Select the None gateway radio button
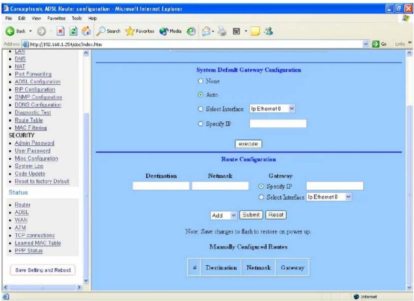The width and height of the screenshot is (414, 301). 200,81
